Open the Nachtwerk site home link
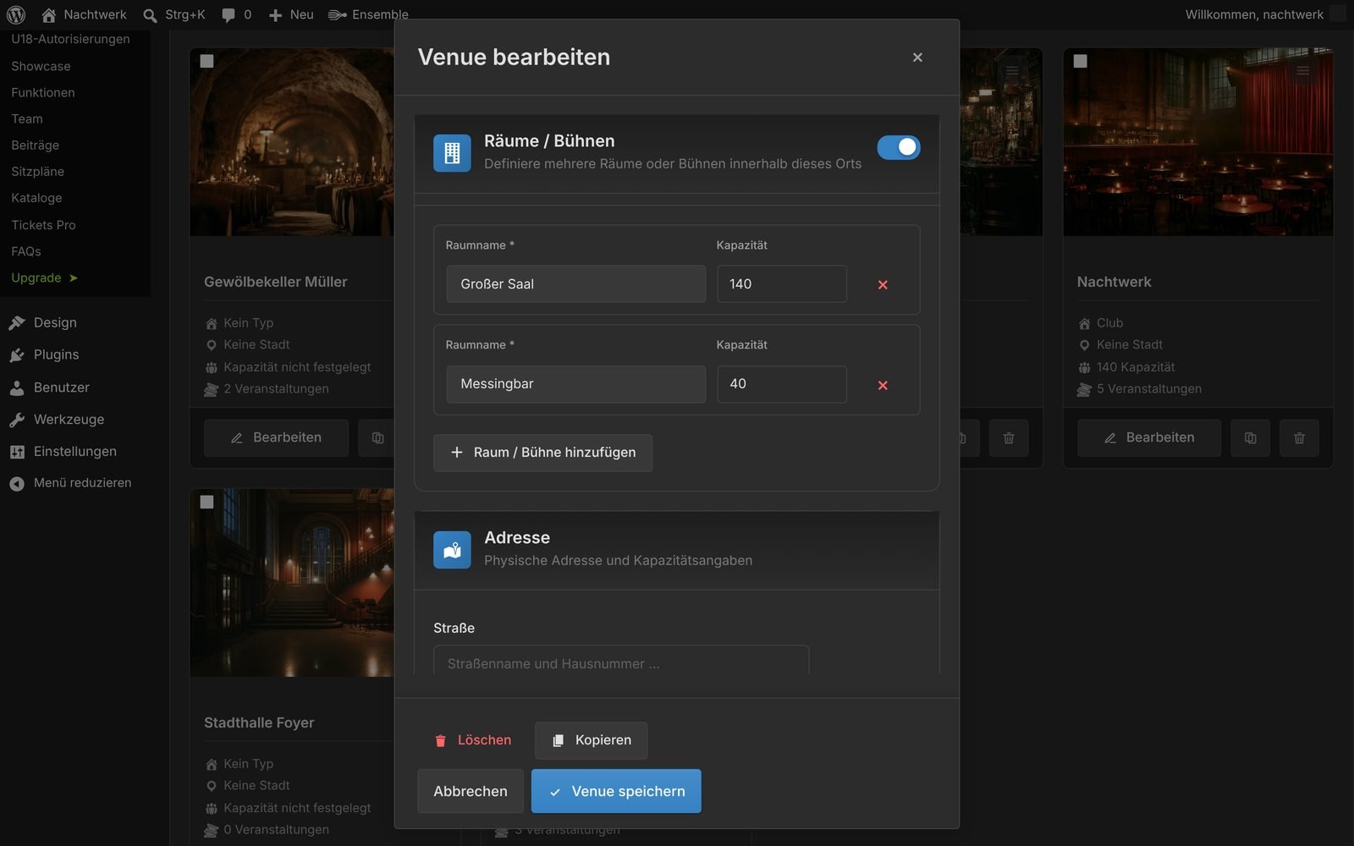Screen dimensions: 1354x846 (84, 14)
